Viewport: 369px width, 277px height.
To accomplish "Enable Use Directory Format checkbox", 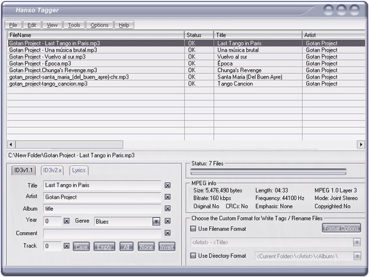I will (193, 255).
